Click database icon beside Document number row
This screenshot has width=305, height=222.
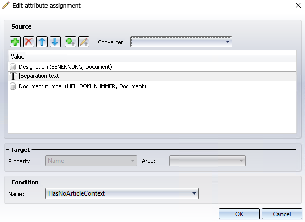point(13,86)
